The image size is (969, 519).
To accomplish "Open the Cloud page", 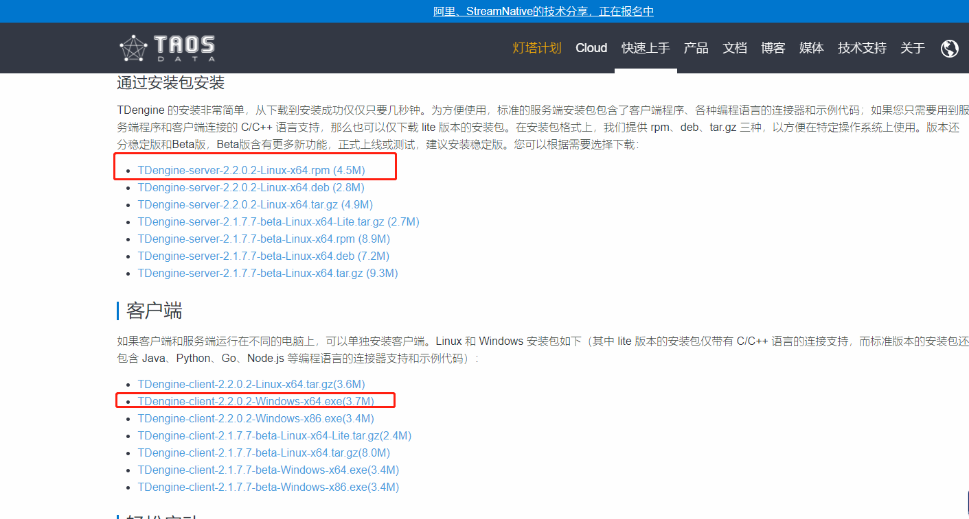I will [591, 47].
